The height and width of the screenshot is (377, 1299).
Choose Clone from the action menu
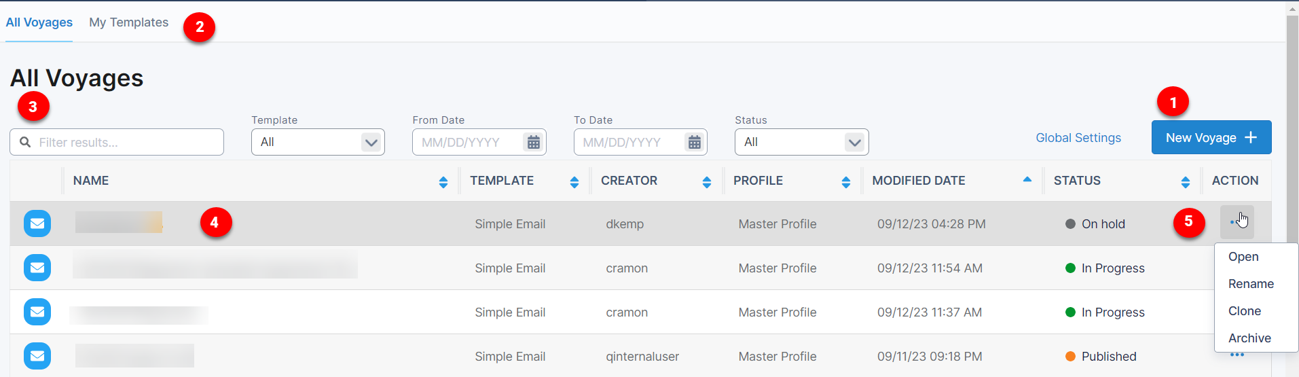[1244, 311]
